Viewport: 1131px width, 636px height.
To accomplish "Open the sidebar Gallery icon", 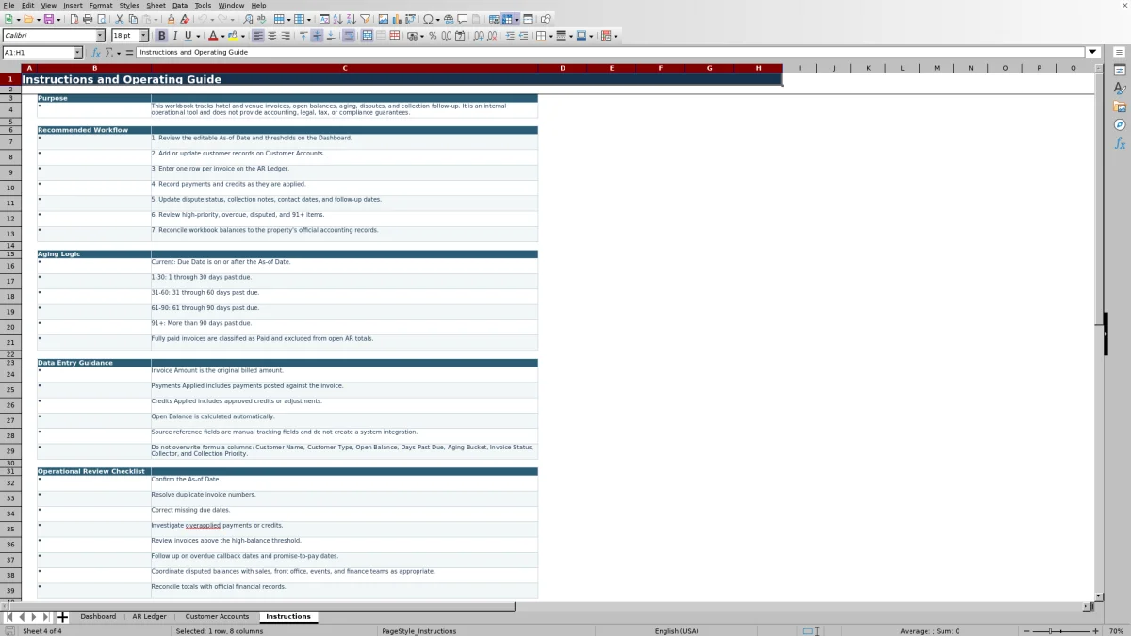I will [x=1120, y=106].
